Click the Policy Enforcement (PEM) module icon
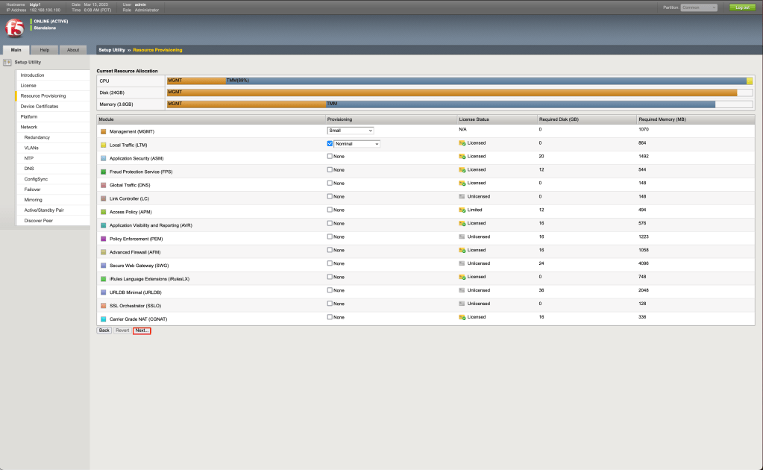Screen dimensions: 763x470 click(103, 239)
